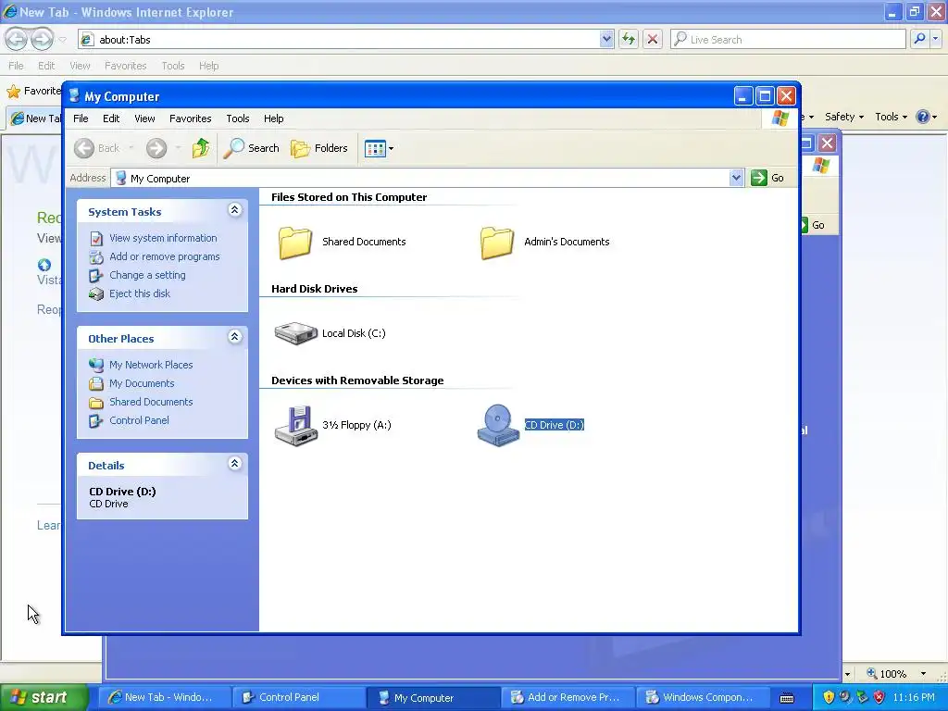Click the yellow security shield tray icon
Image resolution: width=948 pixels, height=711 pixels.
[829, 697]
